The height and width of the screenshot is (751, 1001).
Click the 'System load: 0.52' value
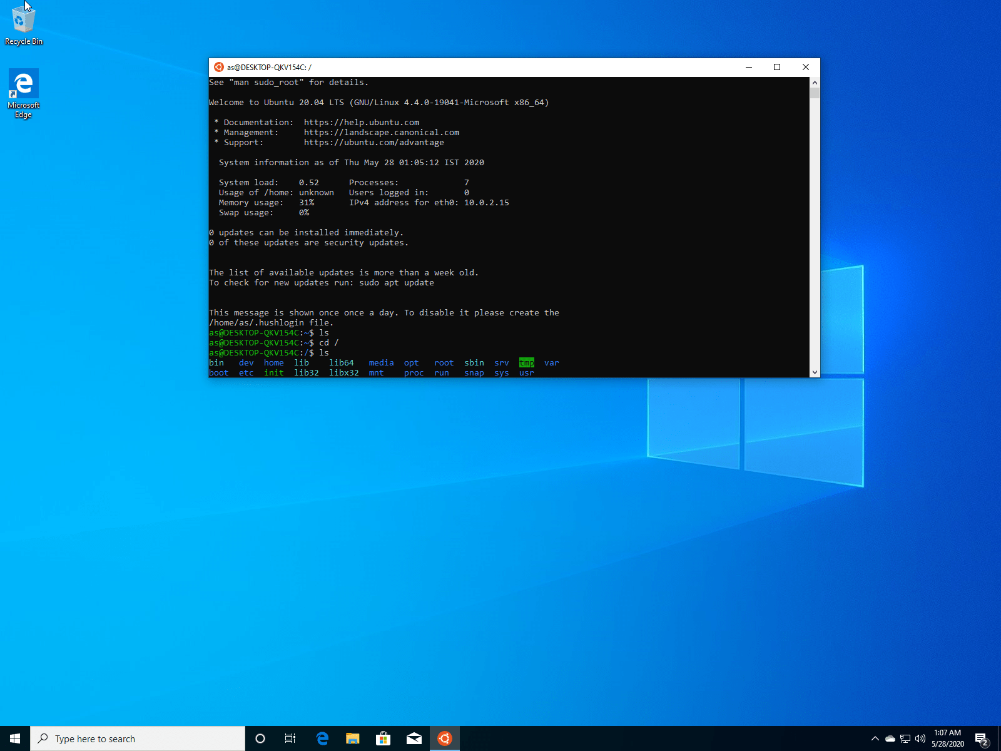point(309,183)
